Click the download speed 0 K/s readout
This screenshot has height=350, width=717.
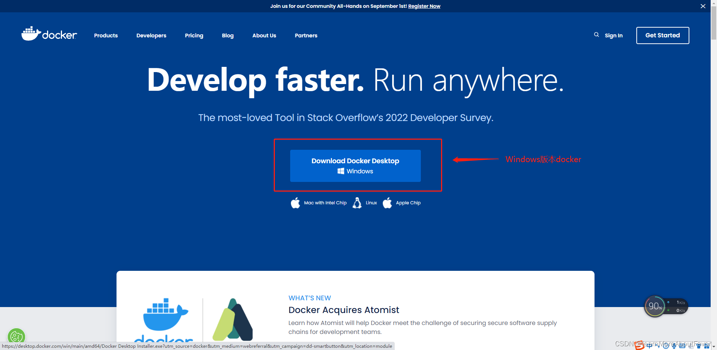680,310
